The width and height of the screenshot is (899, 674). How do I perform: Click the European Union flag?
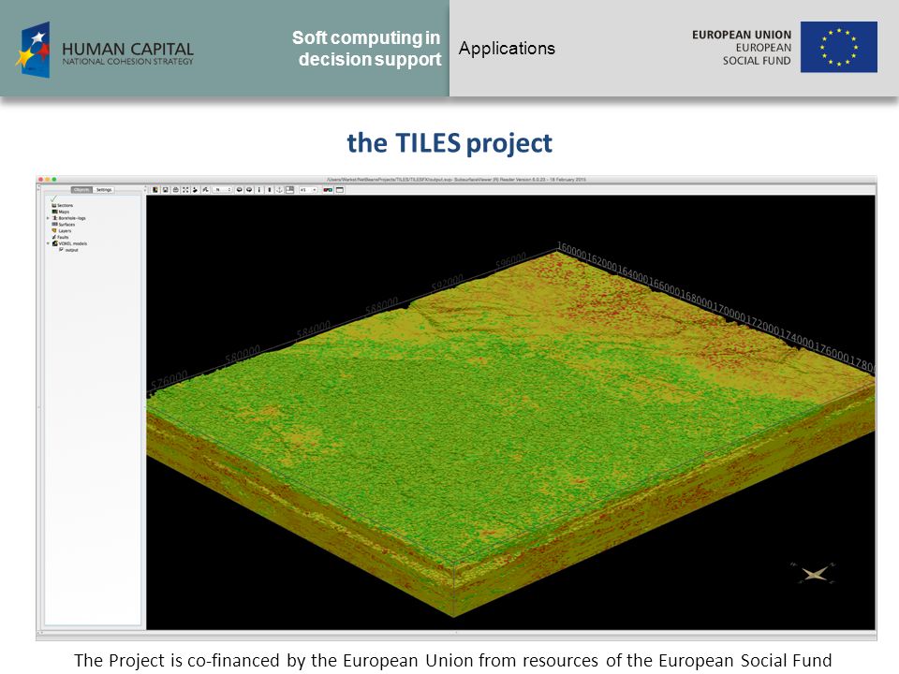click(838, 47)
